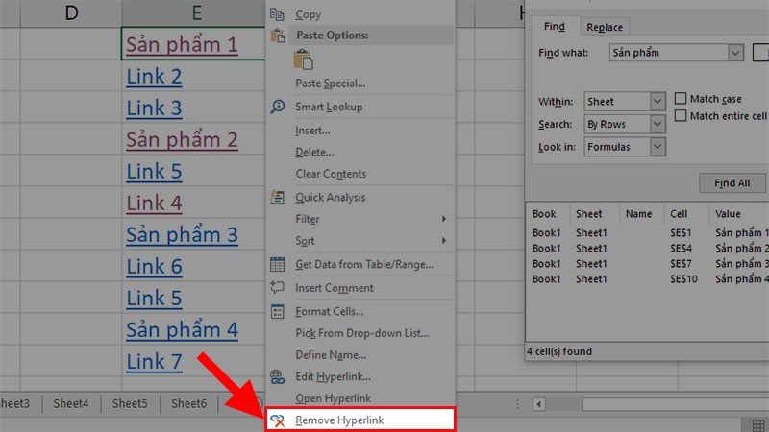Click the Find what input field

point(668,53)
